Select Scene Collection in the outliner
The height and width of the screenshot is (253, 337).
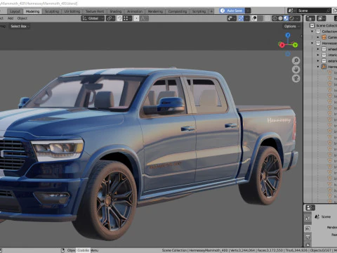326,25
